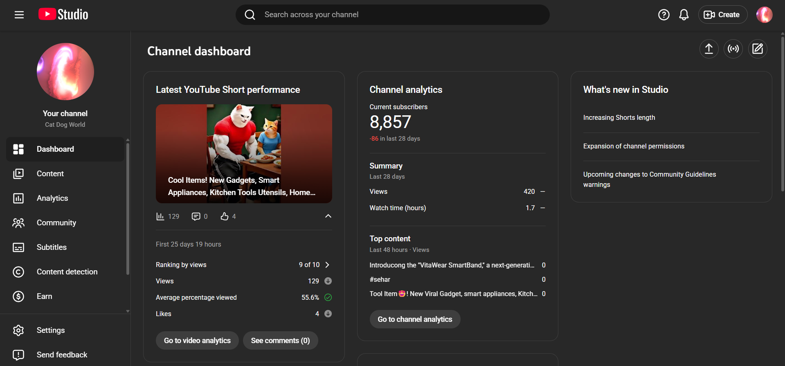
Task: Open the Earn section
Action: pyautogui.click(x=44, y=296)
